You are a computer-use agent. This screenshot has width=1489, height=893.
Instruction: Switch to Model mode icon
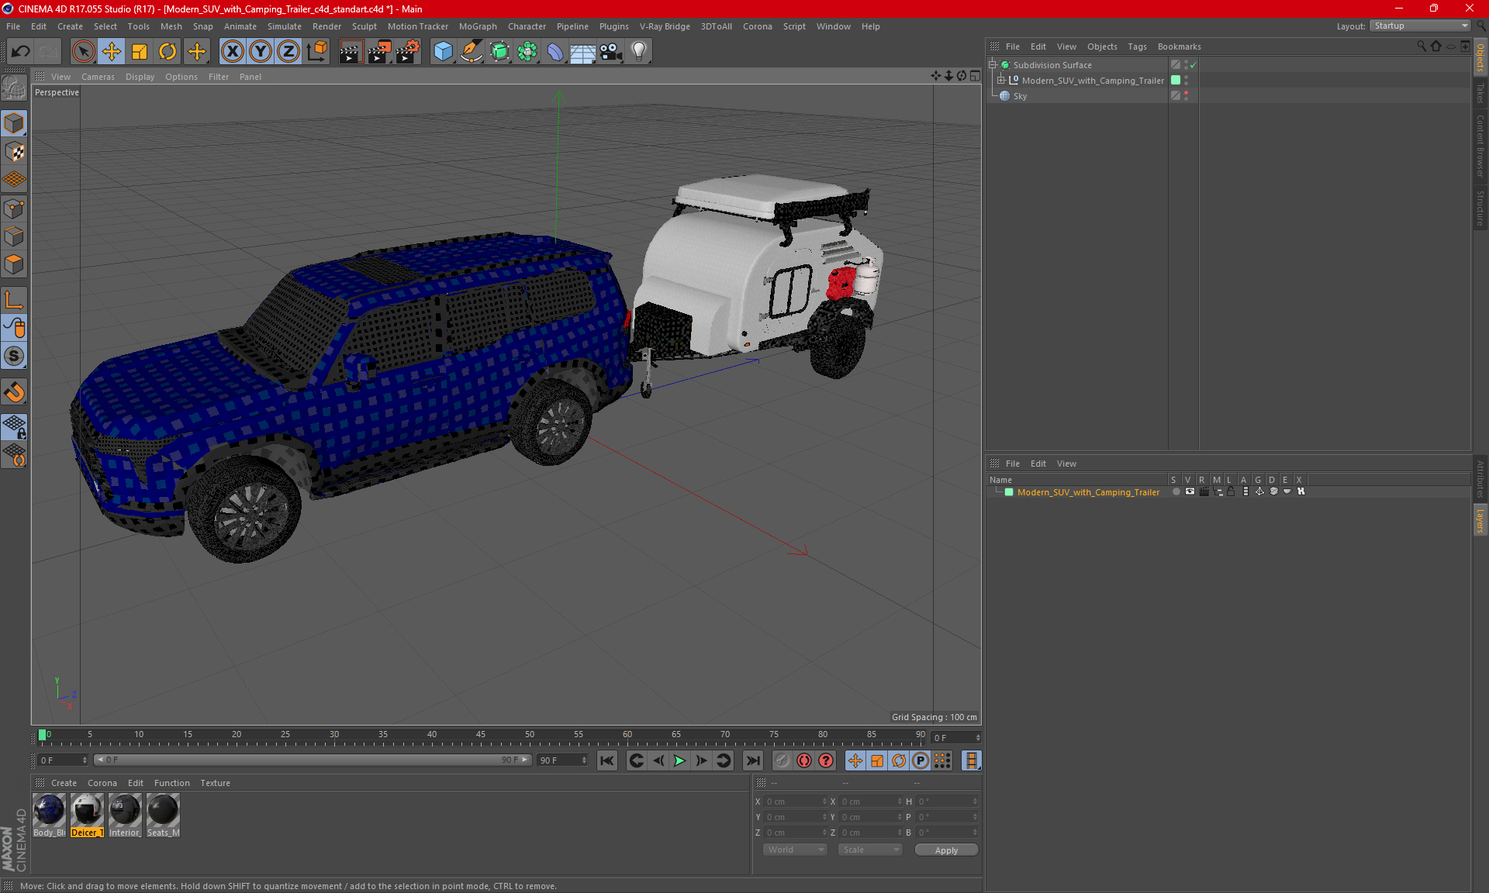(15, 123)
